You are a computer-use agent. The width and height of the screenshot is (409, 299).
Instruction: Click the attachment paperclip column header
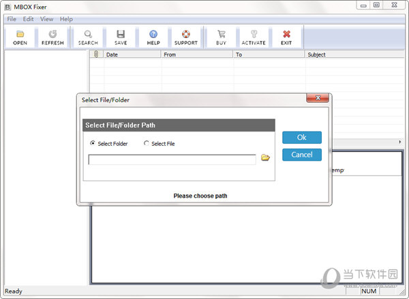point(96,54)
